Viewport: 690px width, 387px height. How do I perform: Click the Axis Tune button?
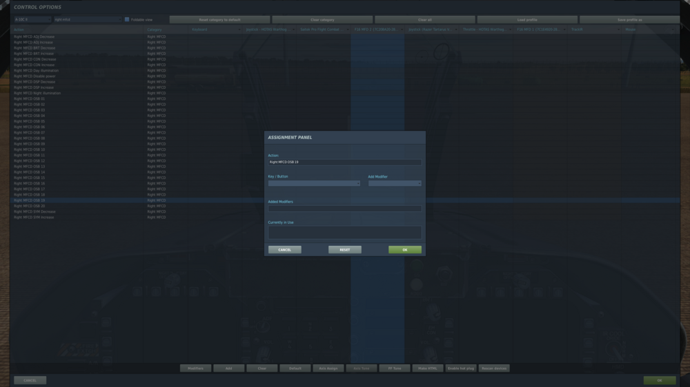click(362, 368)
